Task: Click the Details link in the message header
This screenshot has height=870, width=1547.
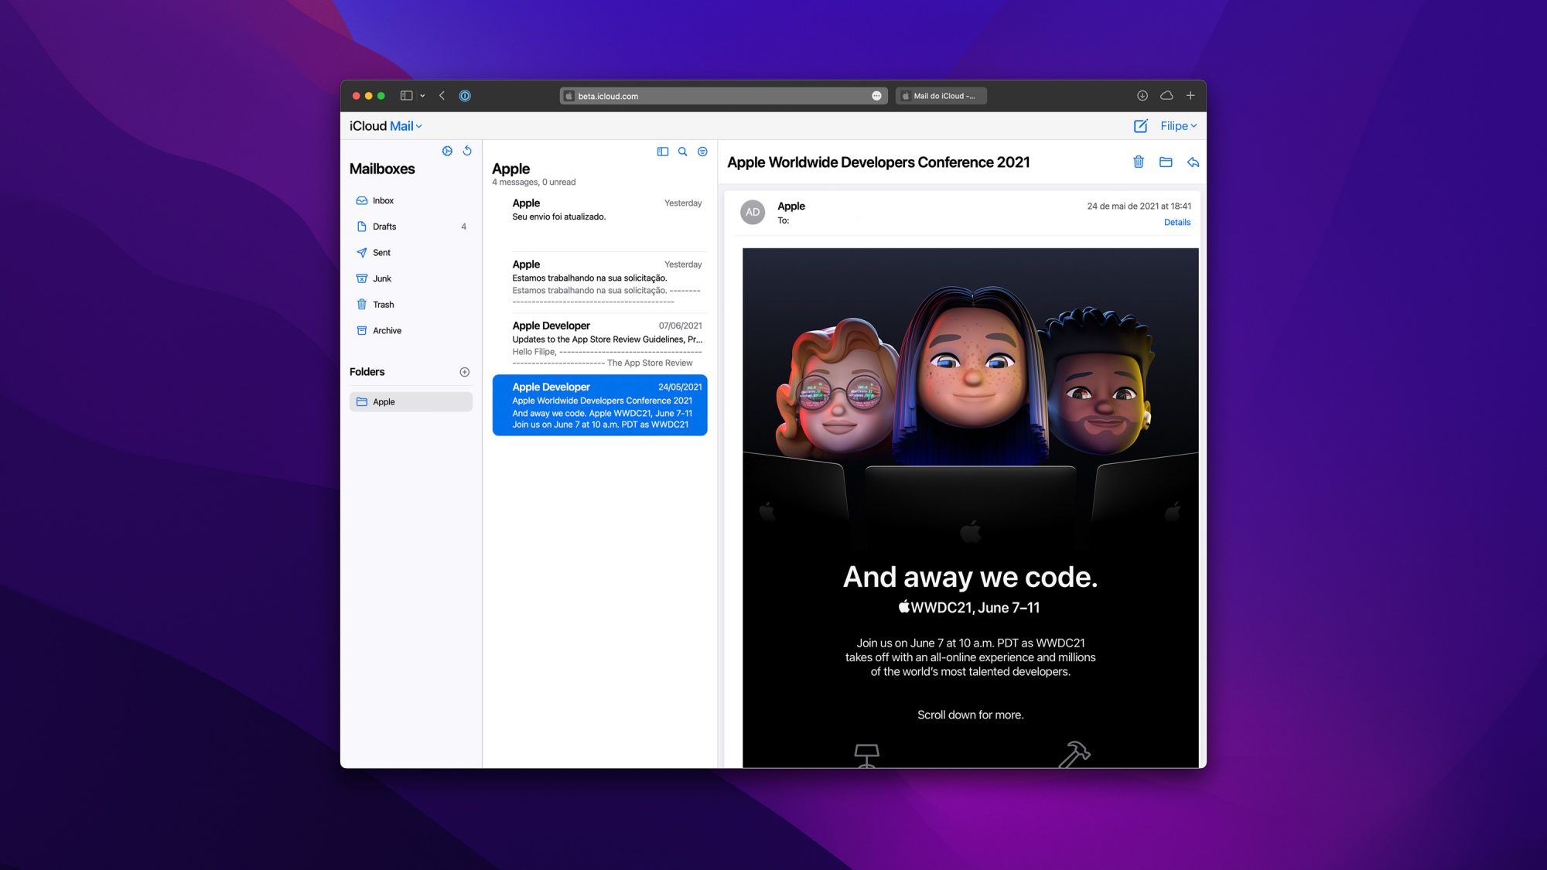Action: point(1176,223)
